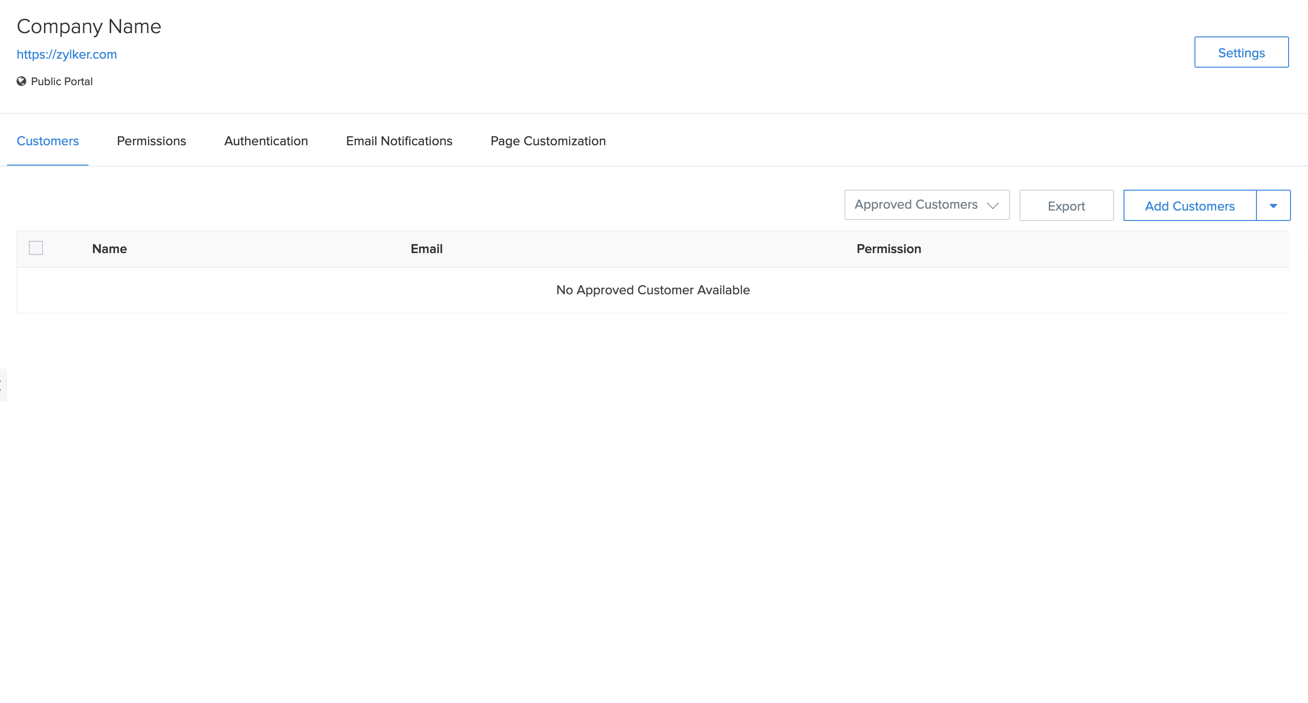Viewport: 1308px width, 703px height.
Task: Open the Approved Customers filter dropdown
Action: (926, 205)
